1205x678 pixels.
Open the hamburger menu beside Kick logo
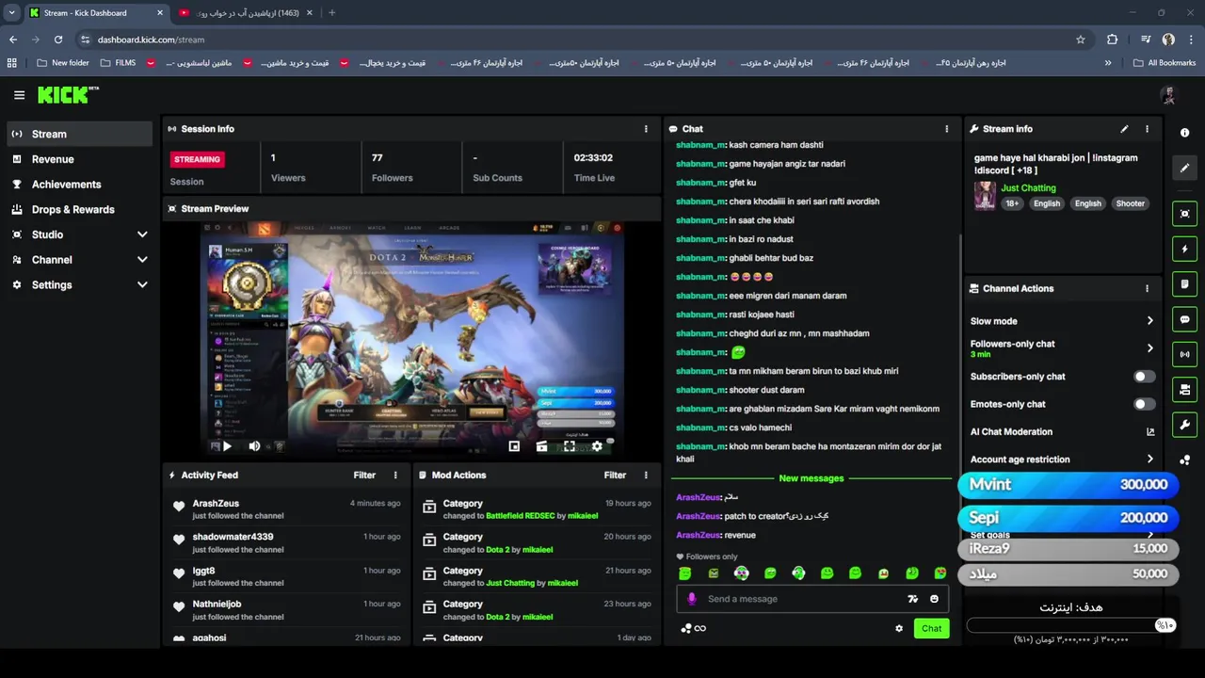19,95
